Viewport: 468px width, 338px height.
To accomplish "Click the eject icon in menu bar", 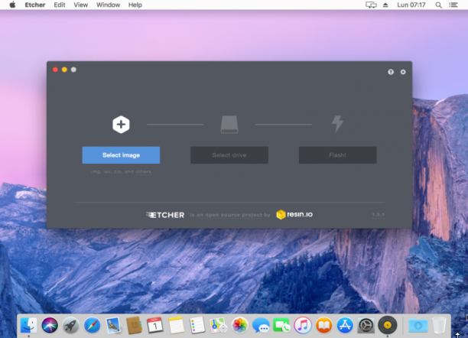I will 385,5.
